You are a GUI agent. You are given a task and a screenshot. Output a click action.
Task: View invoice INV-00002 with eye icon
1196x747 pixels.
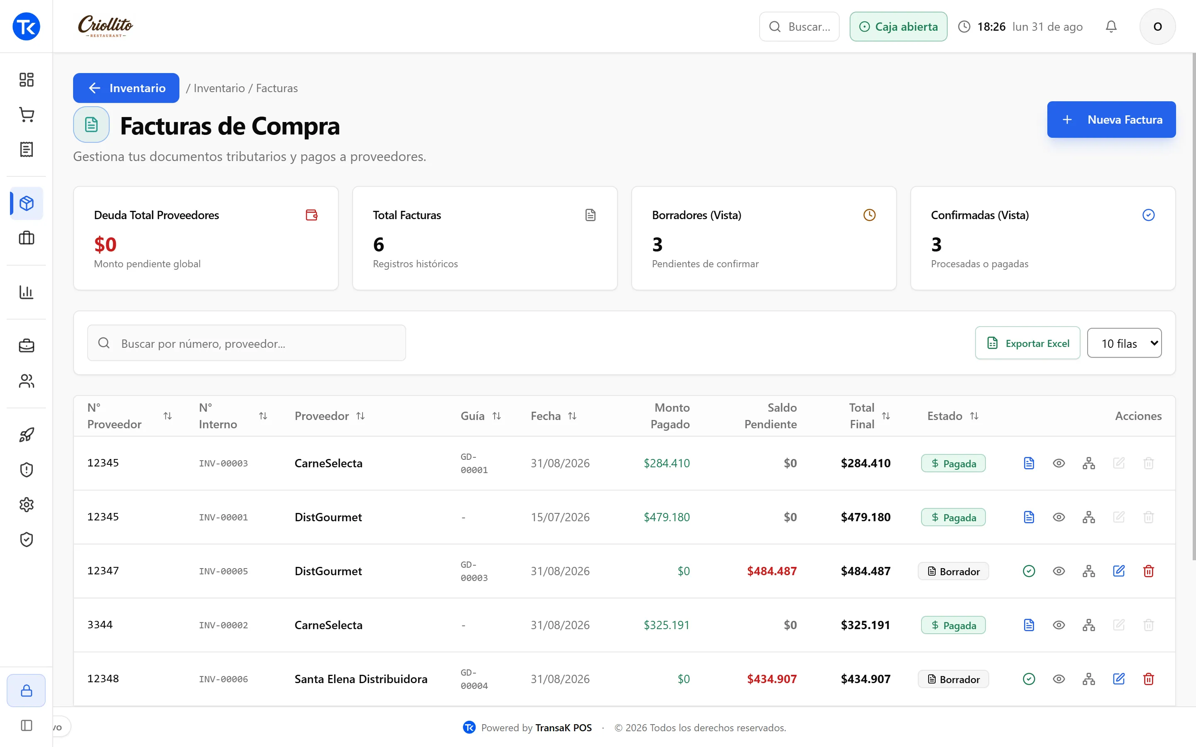click(x=1059, y=625)
